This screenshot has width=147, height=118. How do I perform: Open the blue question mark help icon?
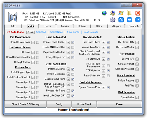pos(138,20)
